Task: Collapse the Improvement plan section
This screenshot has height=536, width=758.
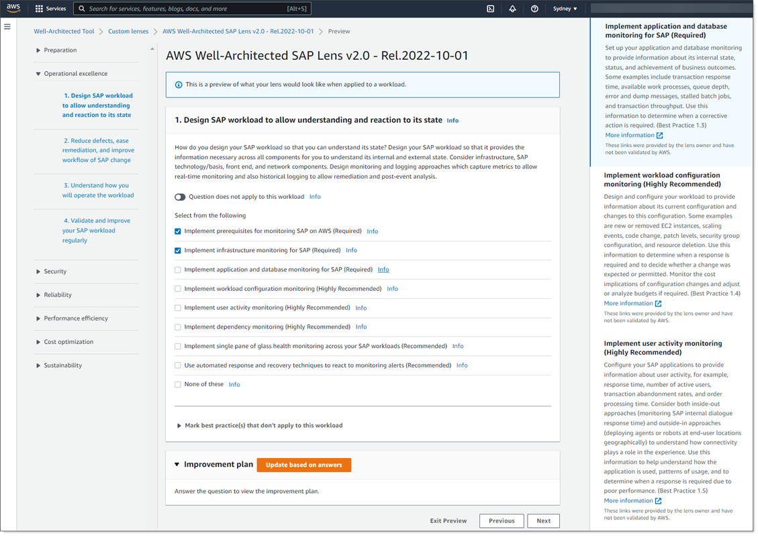Action: coord(177,464)
